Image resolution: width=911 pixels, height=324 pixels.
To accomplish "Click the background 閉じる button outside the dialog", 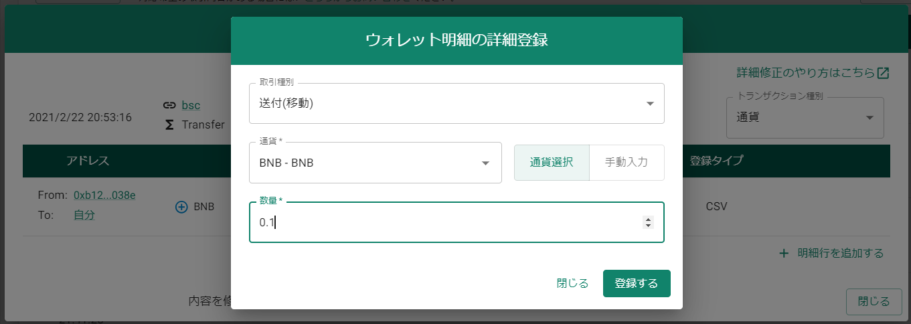I will pyautogui.click(x=874, y=301).
